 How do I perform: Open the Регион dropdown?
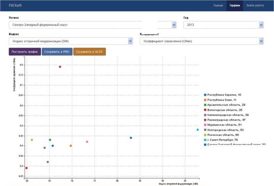tap(93, 25)
